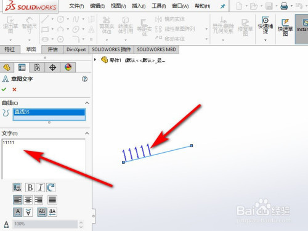Switch to the 特征 tab
308x231 pixels.
(x=10, y=49)
